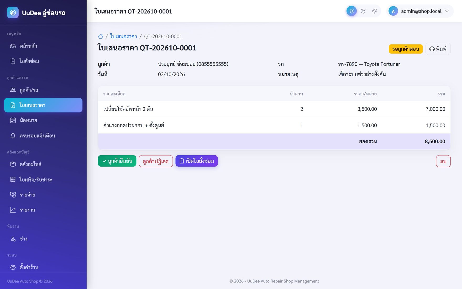Screen dimensions: 462x289
Task: Click the นัดหมาย calendar icon
Action: coord(13,120)
